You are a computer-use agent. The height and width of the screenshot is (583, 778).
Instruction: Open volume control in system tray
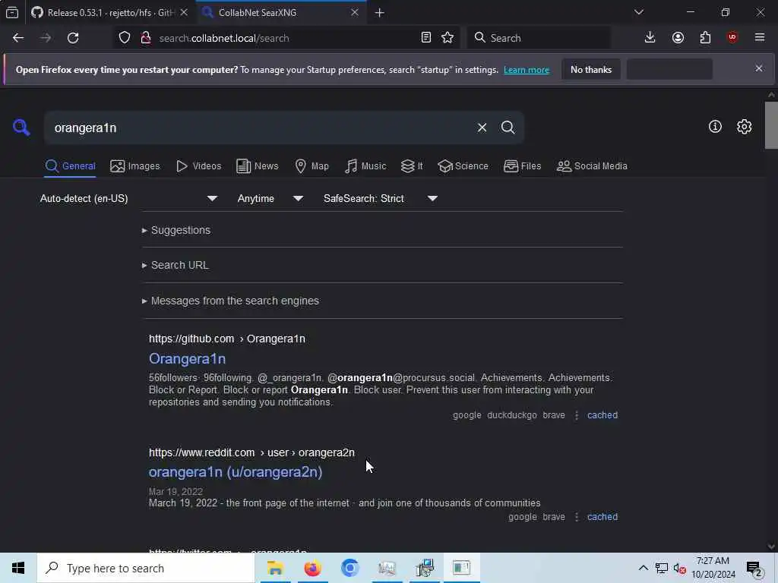679,568
